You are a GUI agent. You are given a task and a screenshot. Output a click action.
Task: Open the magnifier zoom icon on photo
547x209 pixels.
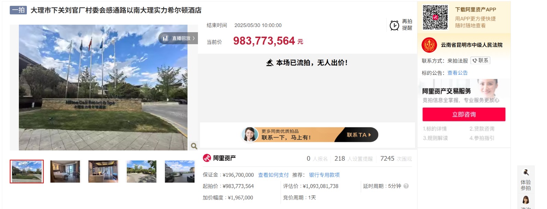(194, 146)
